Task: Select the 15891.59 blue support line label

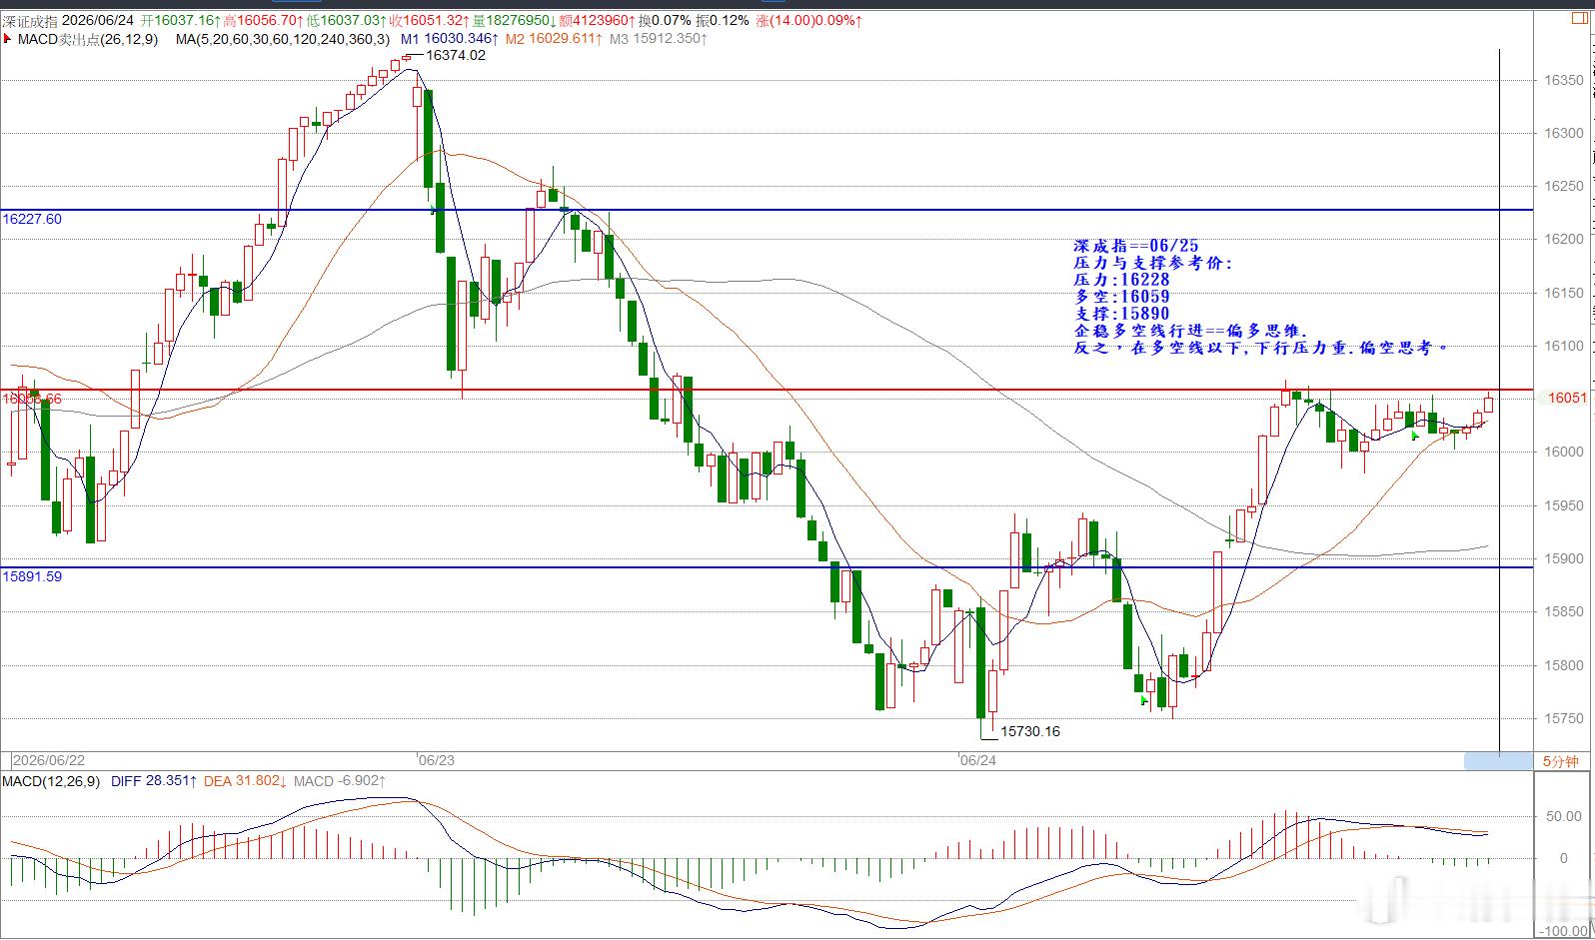Action: [32, 576]
